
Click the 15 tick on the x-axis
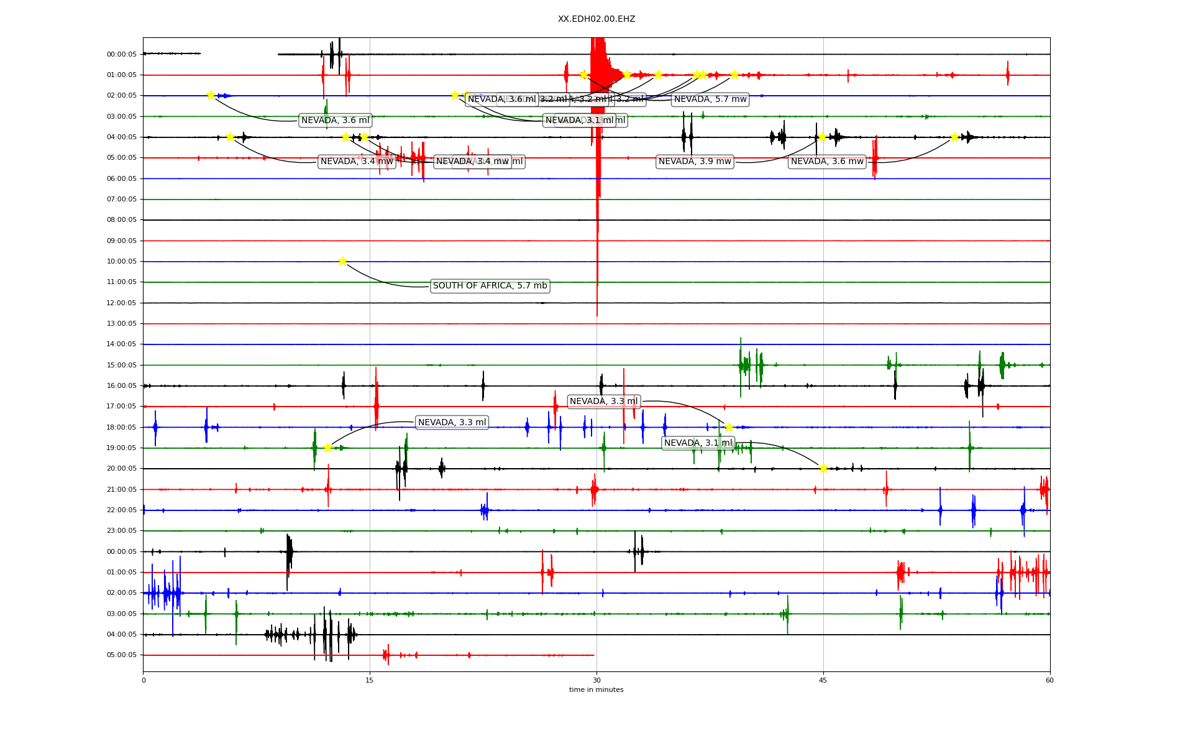(370, 680)
